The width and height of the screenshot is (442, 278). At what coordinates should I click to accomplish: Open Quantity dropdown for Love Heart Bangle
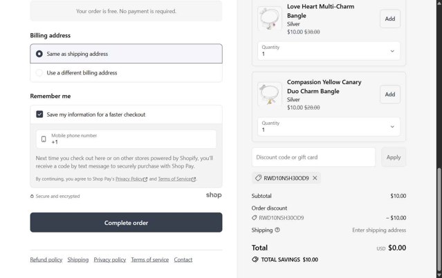[x=329, y=51]
